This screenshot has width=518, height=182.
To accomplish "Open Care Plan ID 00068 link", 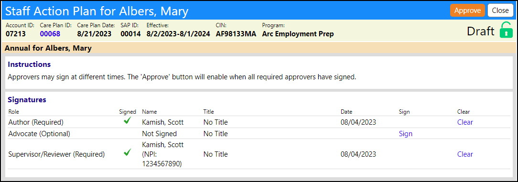I will coord(50,34).
